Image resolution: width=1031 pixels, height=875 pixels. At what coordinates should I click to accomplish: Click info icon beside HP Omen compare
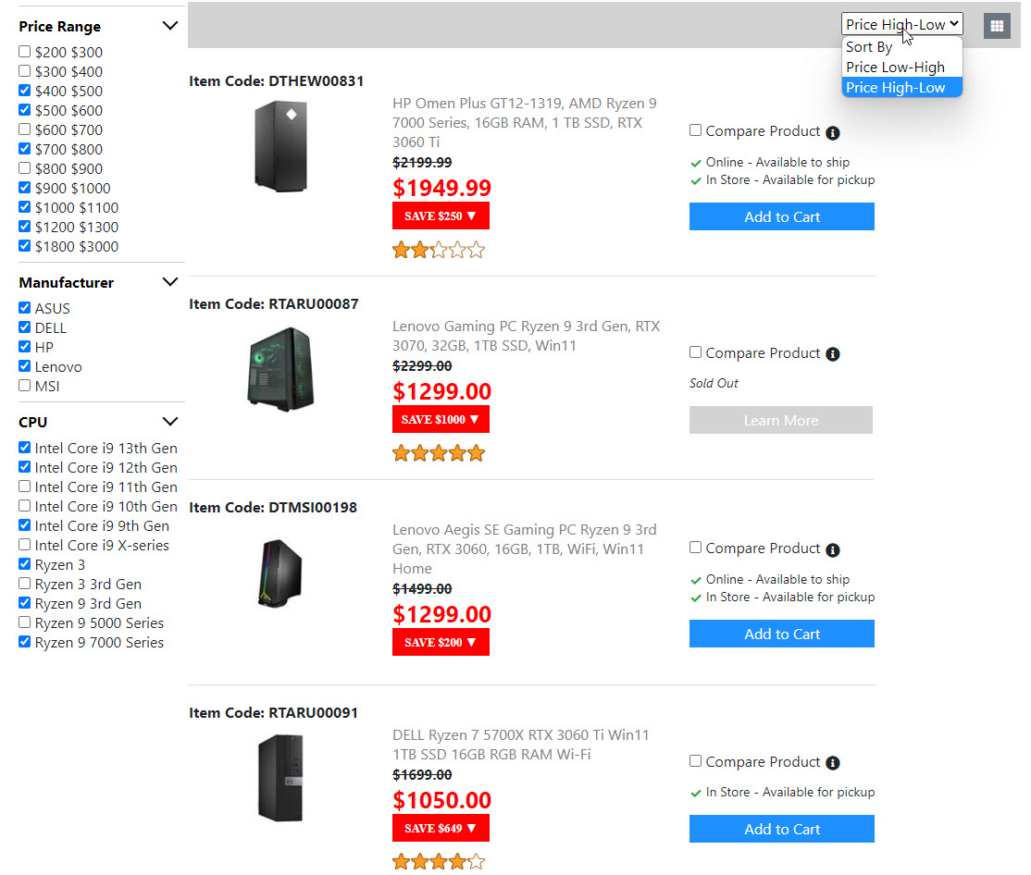point(833,132)
